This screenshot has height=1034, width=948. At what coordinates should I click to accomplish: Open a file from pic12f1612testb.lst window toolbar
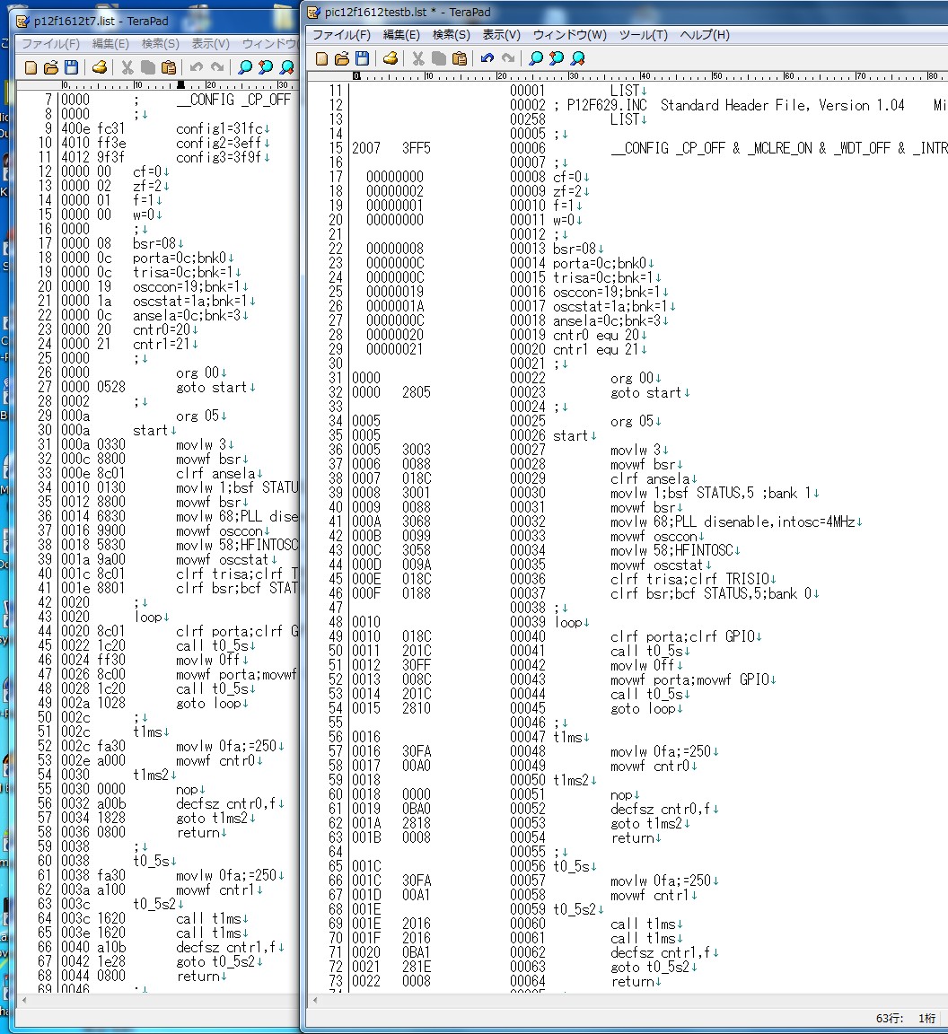[x=342, y=58]
